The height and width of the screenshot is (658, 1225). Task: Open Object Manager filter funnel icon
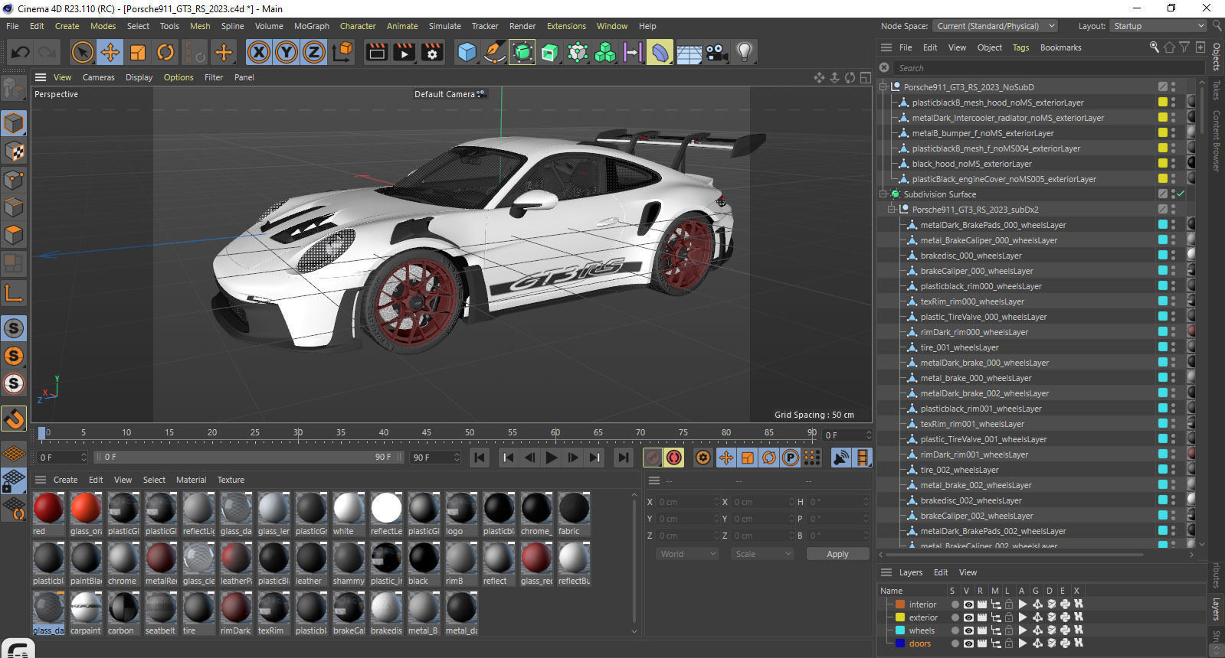click(1184, 47)
